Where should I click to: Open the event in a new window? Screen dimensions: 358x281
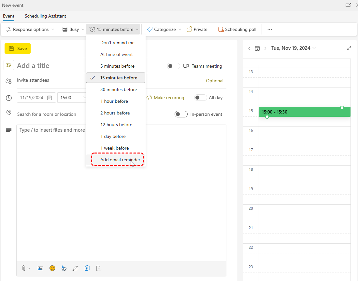[x=348, y=5]
